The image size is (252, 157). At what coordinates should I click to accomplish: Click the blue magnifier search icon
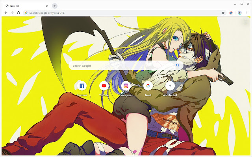point(178,66)
